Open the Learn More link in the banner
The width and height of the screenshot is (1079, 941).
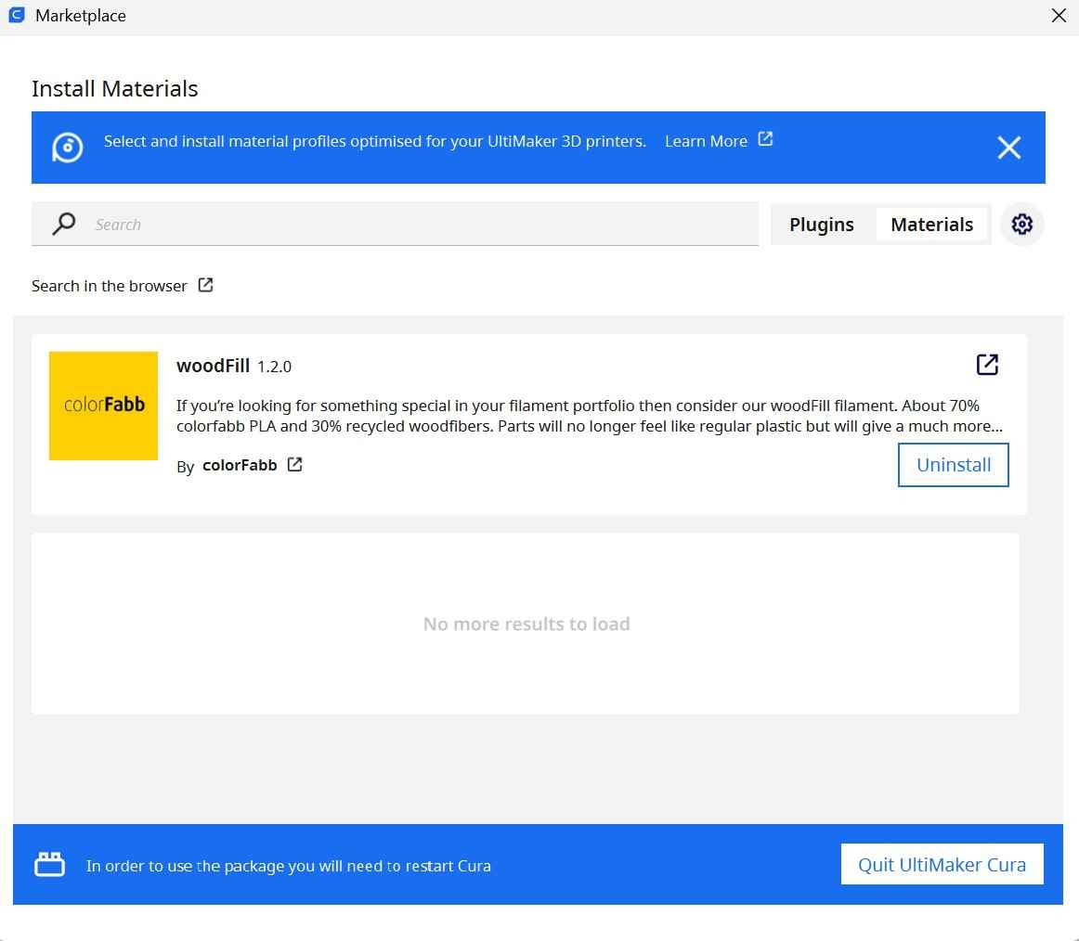click(706, 142)
